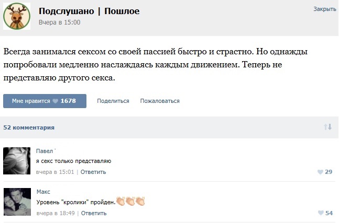Like Макс's comment heart with 54
339x223 pixels.
click(321, 213)
